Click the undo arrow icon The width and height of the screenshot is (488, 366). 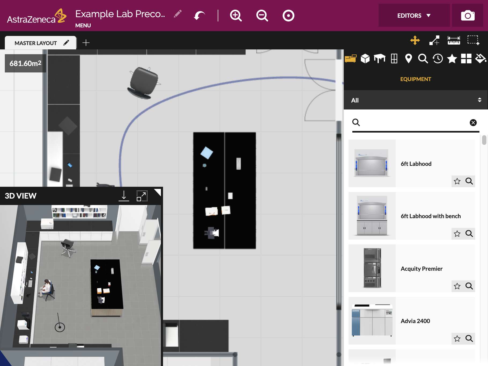[199, 16]
